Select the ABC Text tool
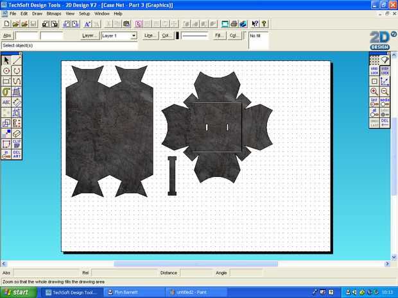This screenshot has width=398, height=298. (x=6, y=102)
